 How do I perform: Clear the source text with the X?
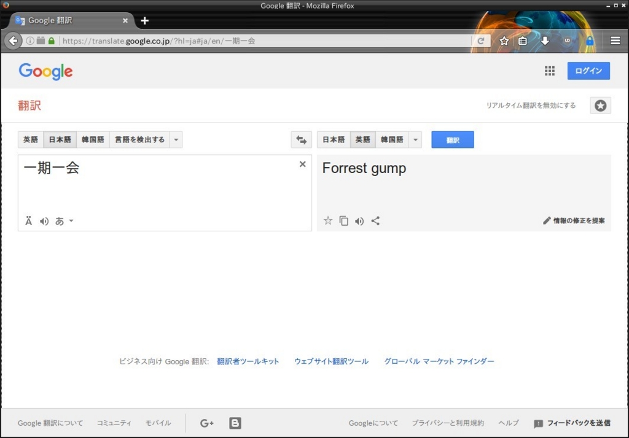[302, 164]
